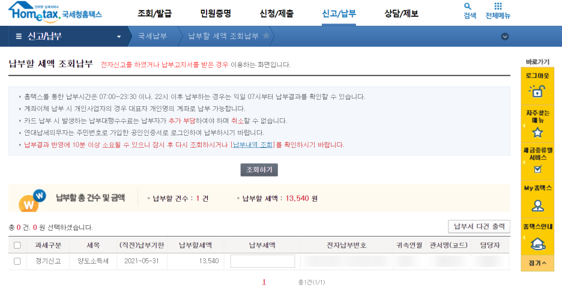
Task: Open 세금종류별 서비스 checkmark icon
Action: click(537, 169)
